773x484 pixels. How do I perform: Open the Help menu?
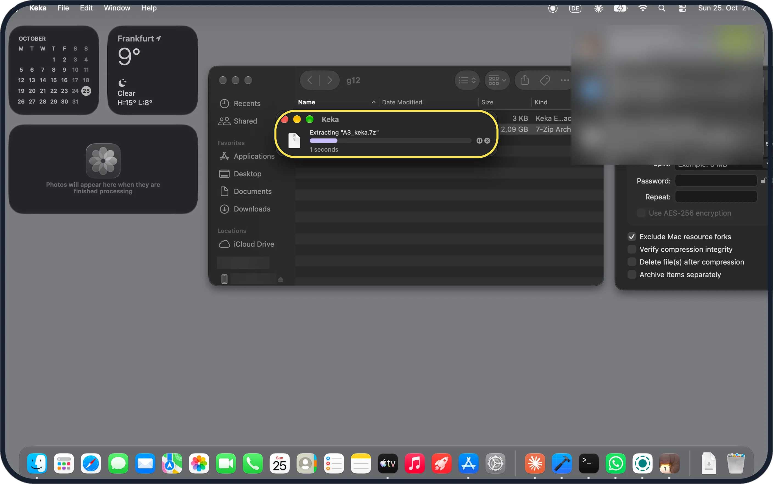149,8
